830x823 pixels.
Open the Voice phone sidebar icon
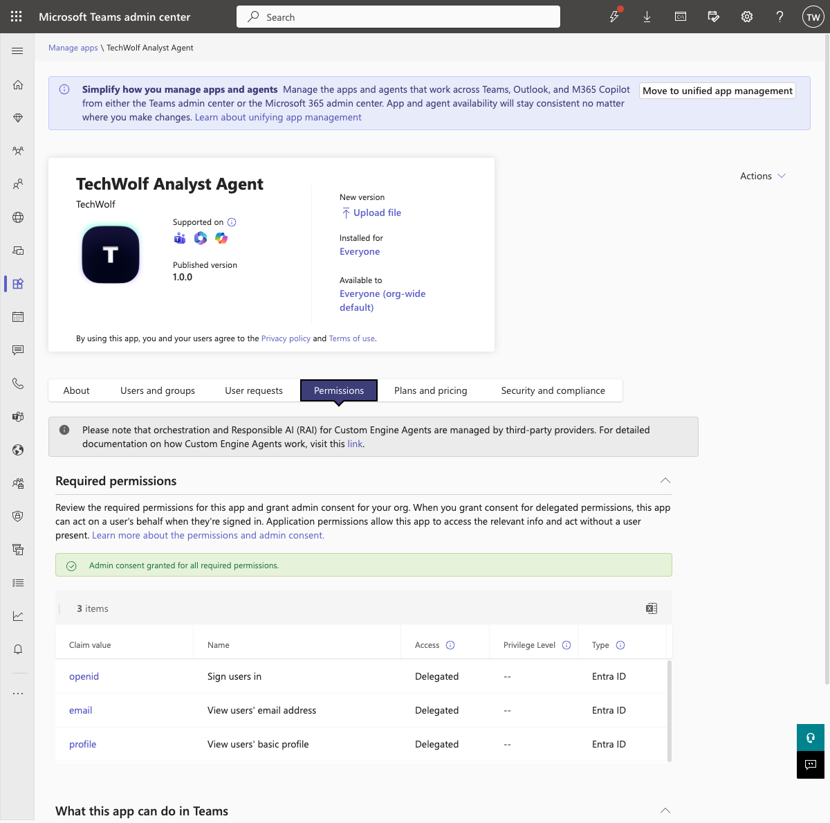[x=18, y=383]
